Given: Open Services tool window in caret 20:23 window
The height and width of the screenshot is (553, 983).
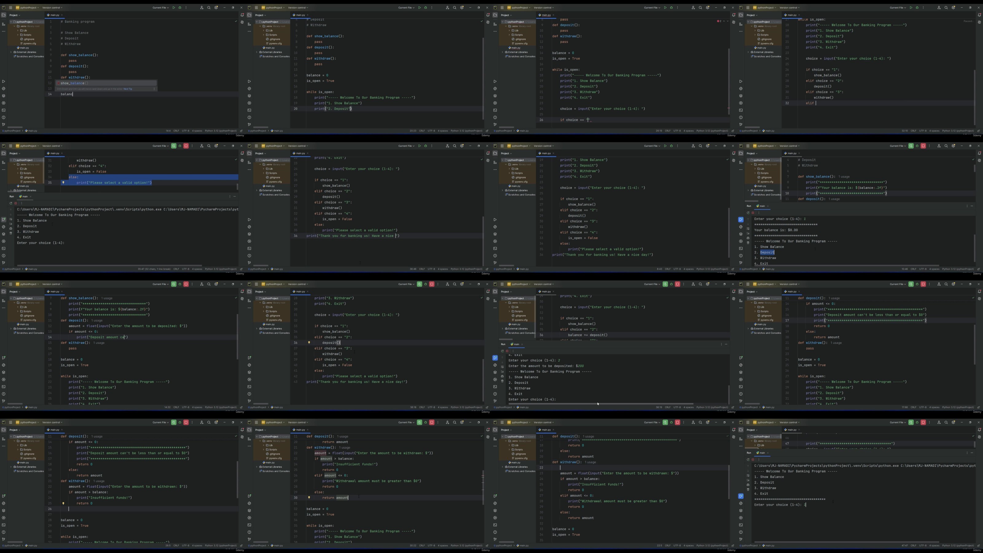Looking at the screenshot, I should pos(249,103).
